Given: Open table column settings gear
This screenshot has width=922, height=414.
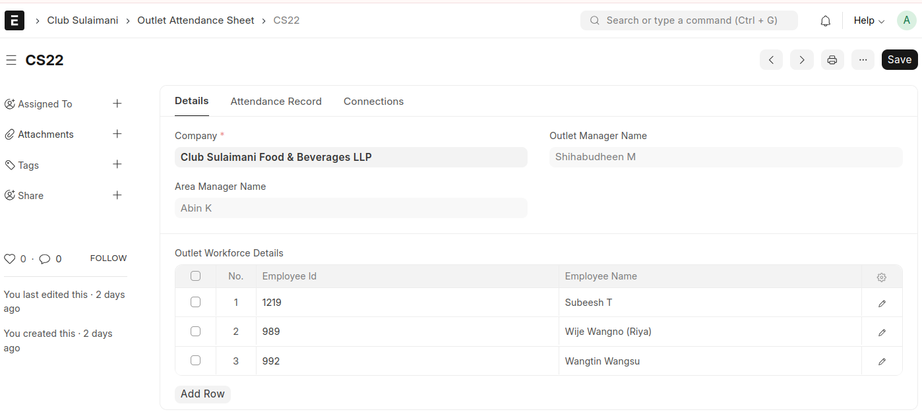Looking at the screenshot, I should [x=882, y=278].
